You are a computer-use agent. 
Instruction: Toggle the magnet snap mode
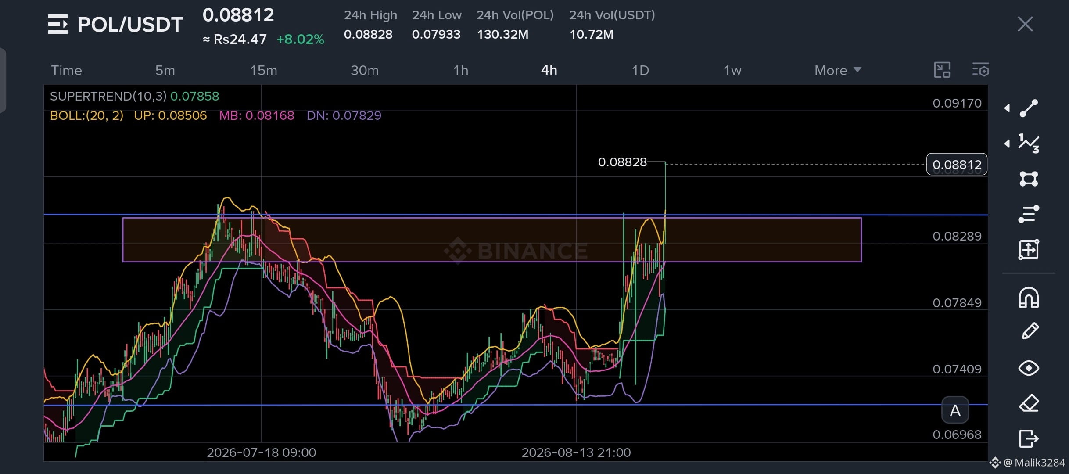tap(1029, 298)
